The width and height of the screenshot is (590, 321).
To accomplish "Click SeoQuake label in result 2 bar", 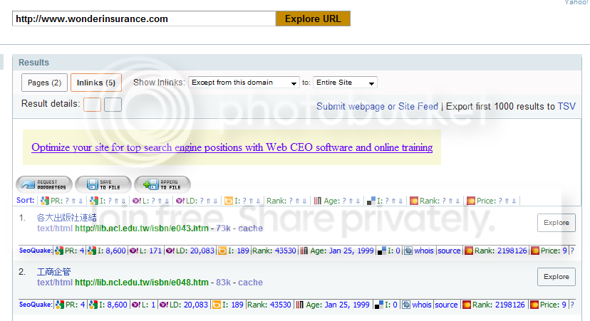I will click(36, 305).
